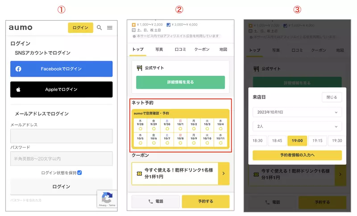This screenshot has width=357, height=216.
Task: Open the 2人 party size dropdown
Action: tap(297, 126)
